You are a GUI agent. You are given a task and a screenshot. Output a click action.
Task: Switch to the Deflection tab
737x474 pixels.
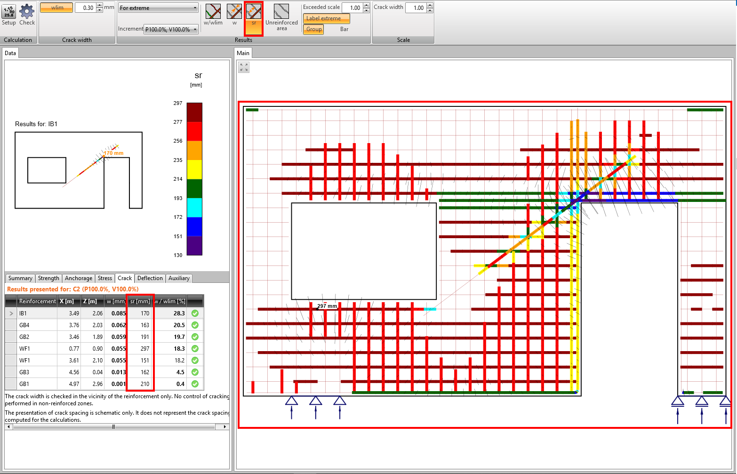point(150,278)
